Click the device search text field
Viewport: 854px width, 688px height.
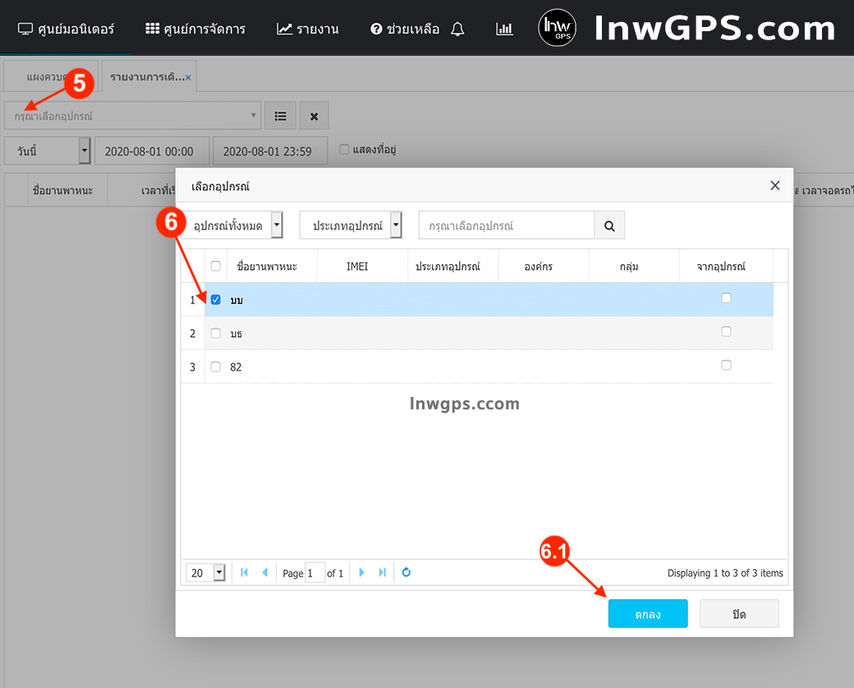coord(506,226)
